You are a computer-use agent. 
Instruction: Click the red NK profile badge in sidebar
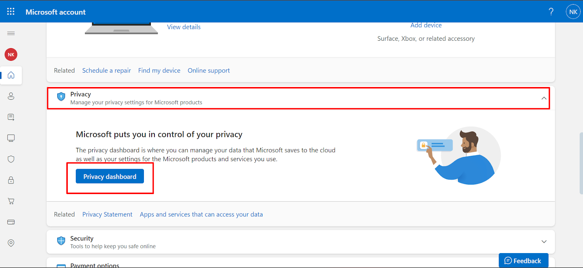click(11, 55)
